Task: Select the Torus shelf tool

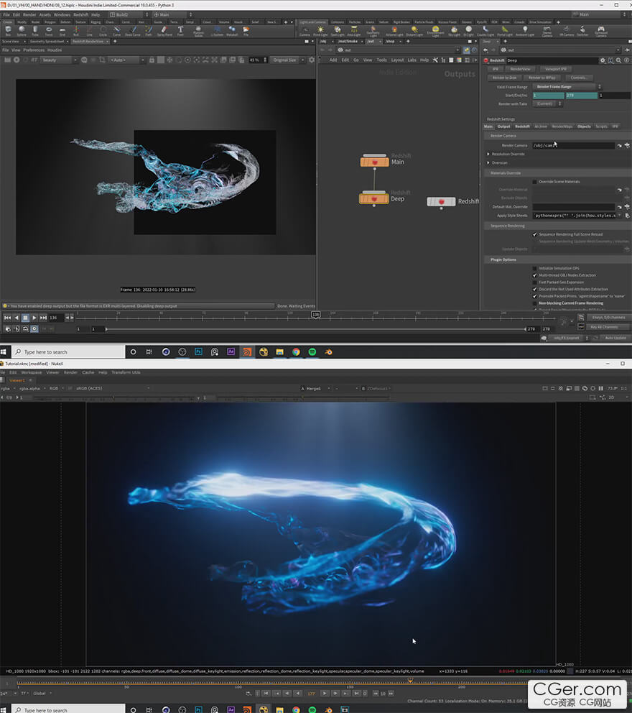Action: tap(49, 30)
